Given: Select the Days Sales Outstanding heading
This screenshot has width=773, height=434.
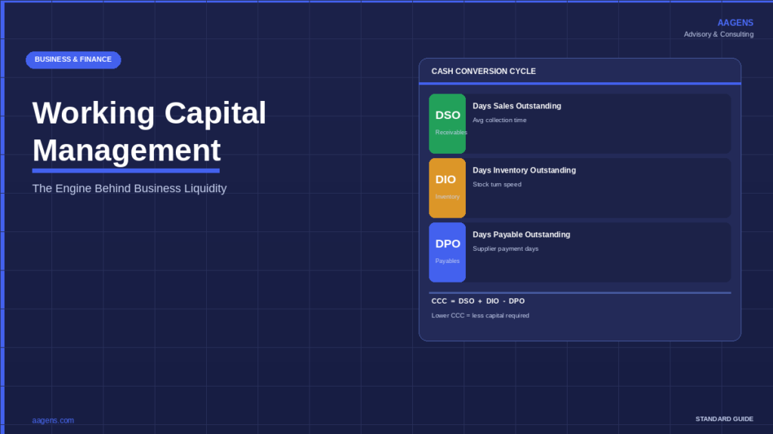Looking at the screenshot, I should point(516,105).
